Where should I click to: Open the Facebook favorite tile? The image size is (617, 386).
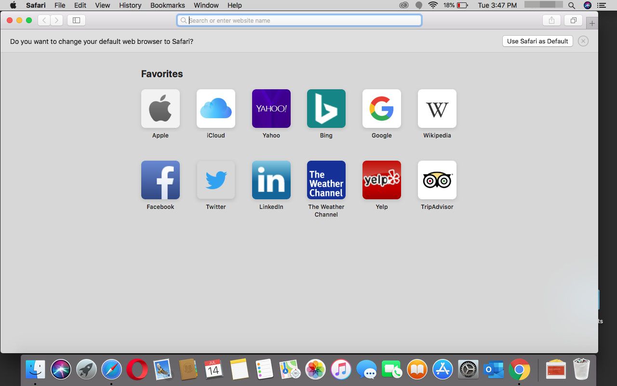tap(161, 180)
